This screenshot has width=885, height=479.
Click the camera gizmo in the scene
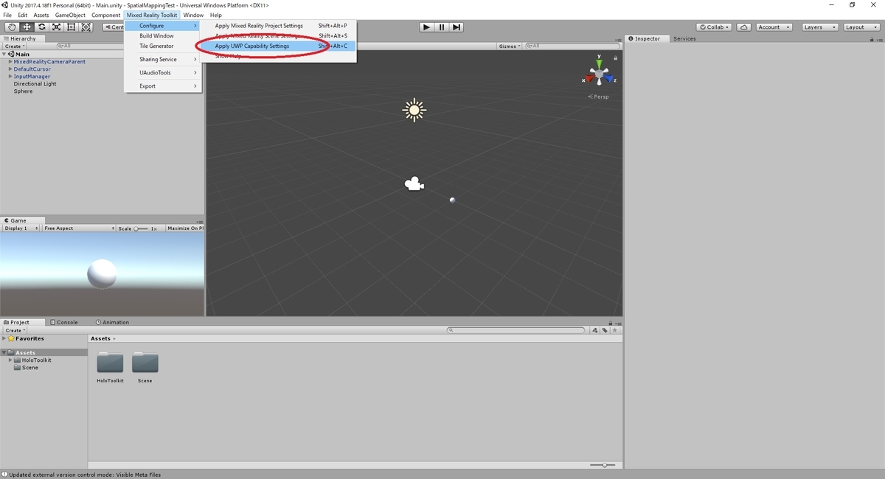[x=414, y=183]
